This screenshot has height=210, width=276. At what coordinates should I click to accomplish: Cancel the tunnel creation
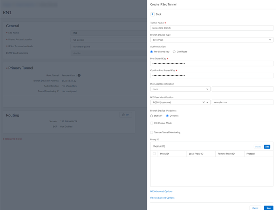[x=255, y=208]
